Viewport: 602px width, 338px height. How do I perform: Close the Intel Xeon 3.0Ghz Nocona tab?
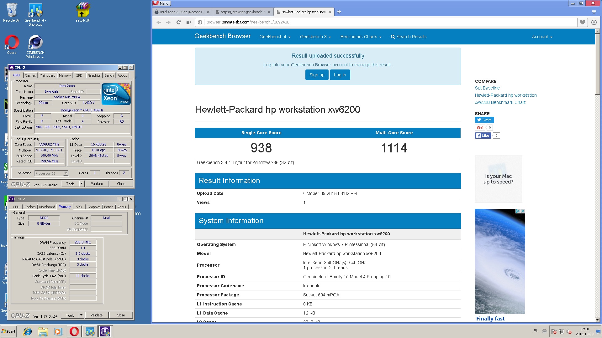click(x=208, y=12)
